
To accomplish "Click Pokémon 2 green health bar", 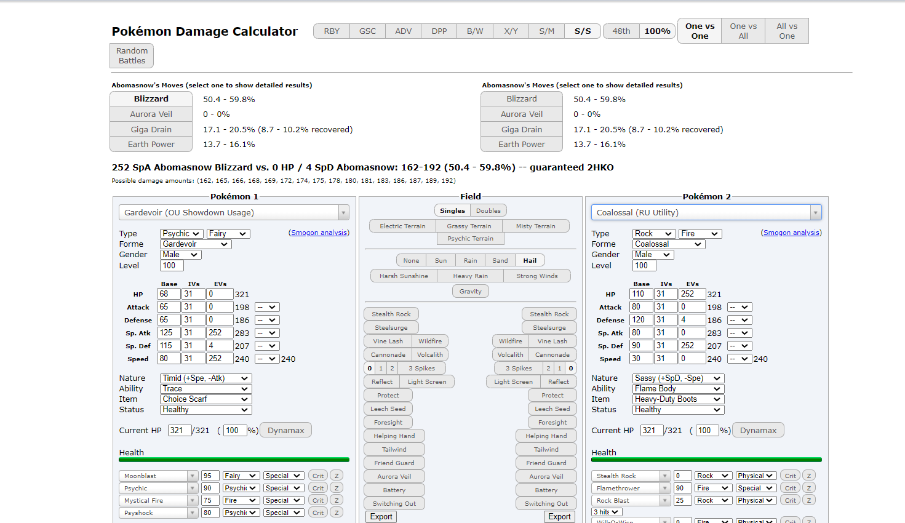I will (706, 460).
